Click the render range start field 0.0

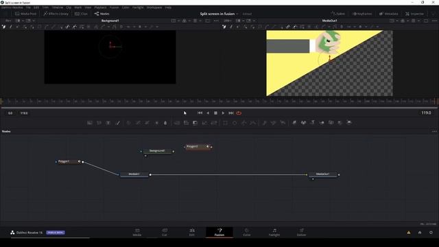pyautogui.click(x=10, y=113)
